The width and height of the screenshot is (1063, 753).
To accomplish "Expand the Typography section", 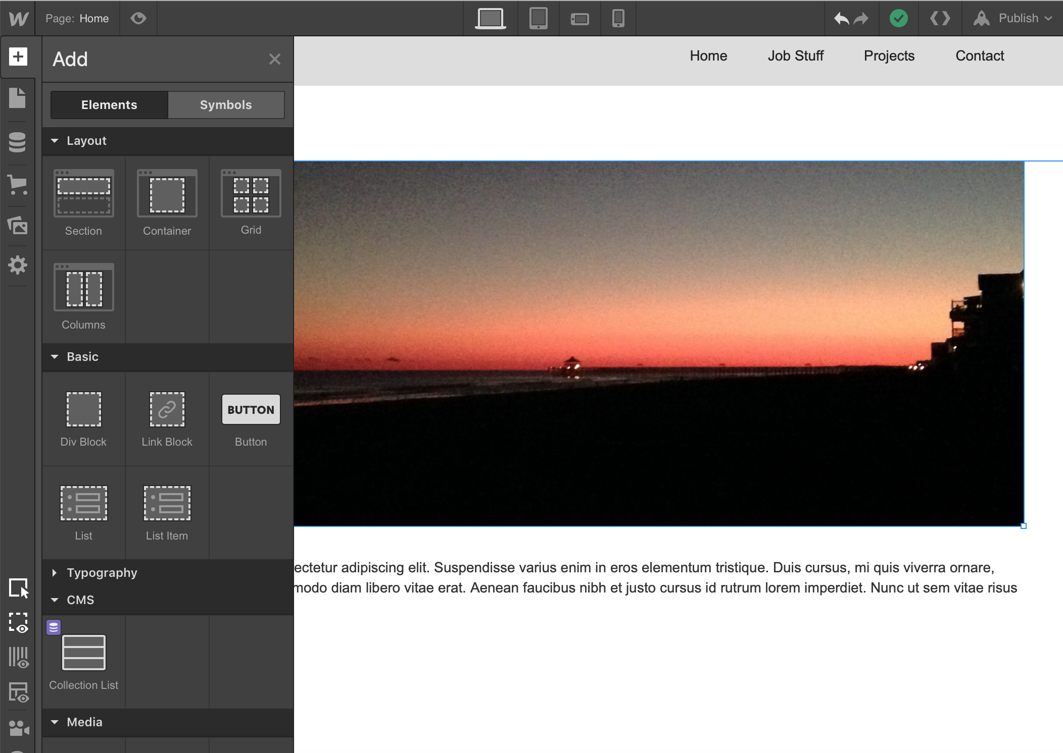I will pos(168,573).
